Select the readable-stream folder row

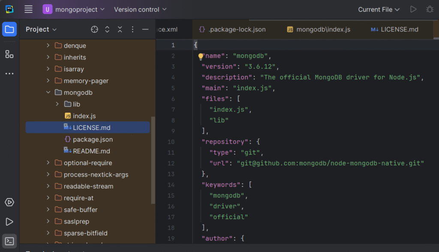(87, 186)
